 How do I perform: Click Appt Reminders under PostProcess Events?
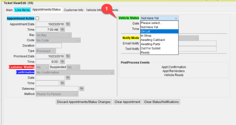point(173,71)
